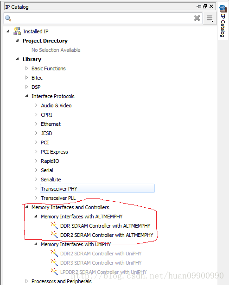Click the Installed IP icon
The width and height of the screenshot is (229, 285).
click(x=17, y=31)
